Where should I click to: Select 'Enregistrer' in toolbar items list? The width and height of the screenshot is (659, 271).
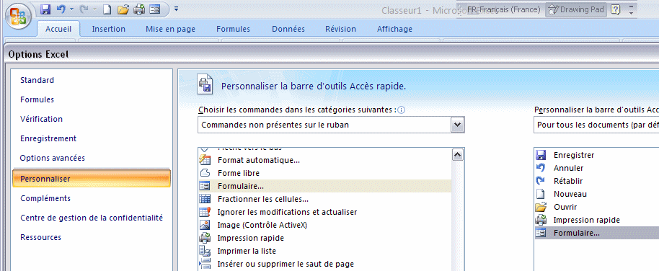coord(597,155)
